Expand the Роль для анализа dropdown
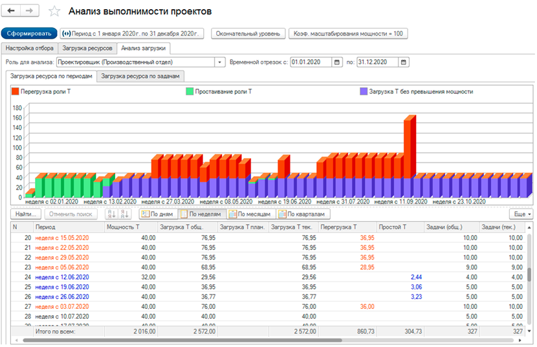This screenshot has height=347, width=537. [219, 62]
